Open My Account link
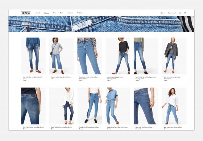 point(172,13)
